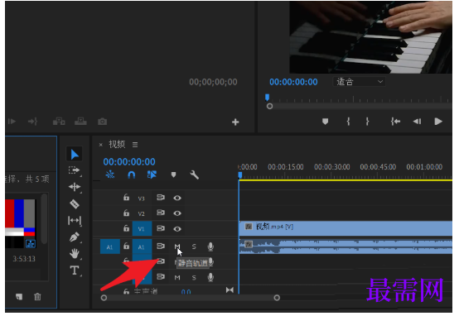Select the Pen tool

tap(74, 237)
